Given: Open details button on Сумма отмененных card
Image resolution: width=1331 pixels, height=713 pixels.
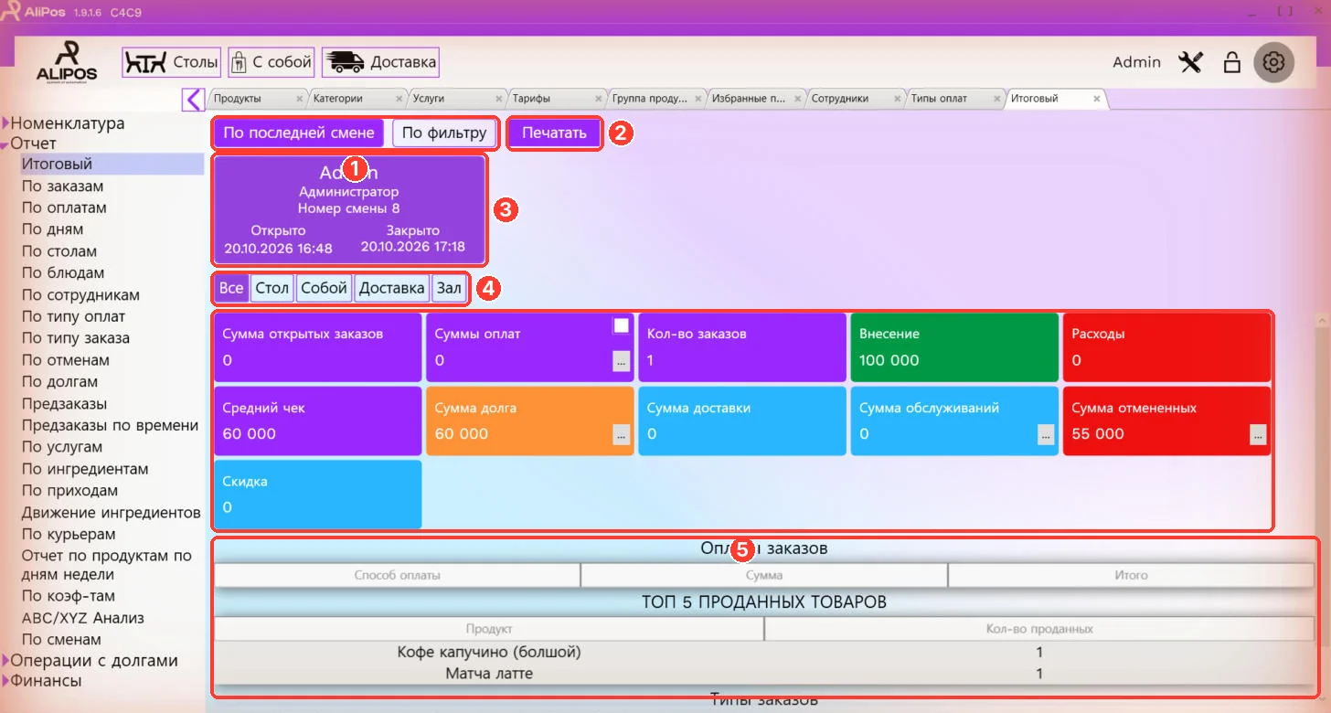Looking at the screenshot, I should point(1258,435).
